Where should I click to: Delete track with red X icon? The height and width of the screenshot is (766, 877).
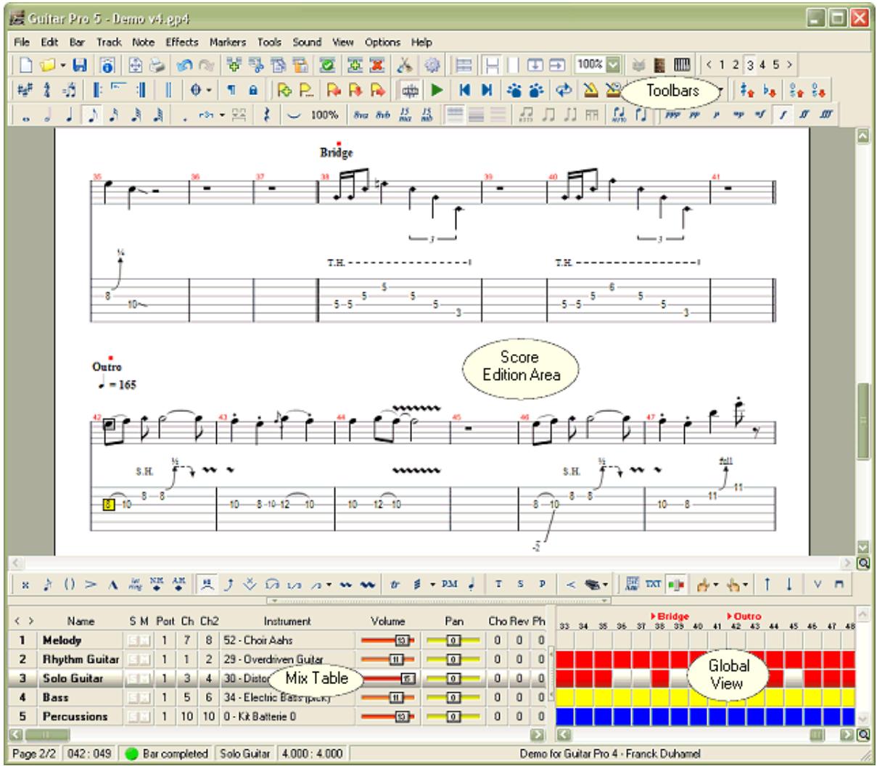point(378,65)
